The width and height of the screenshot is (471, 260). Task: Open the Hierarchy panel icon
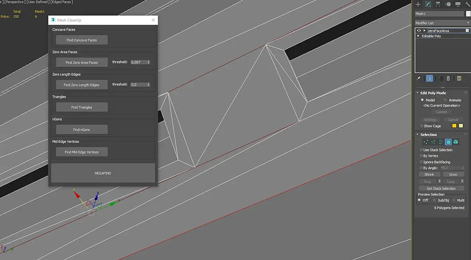(x=438, y=4)
